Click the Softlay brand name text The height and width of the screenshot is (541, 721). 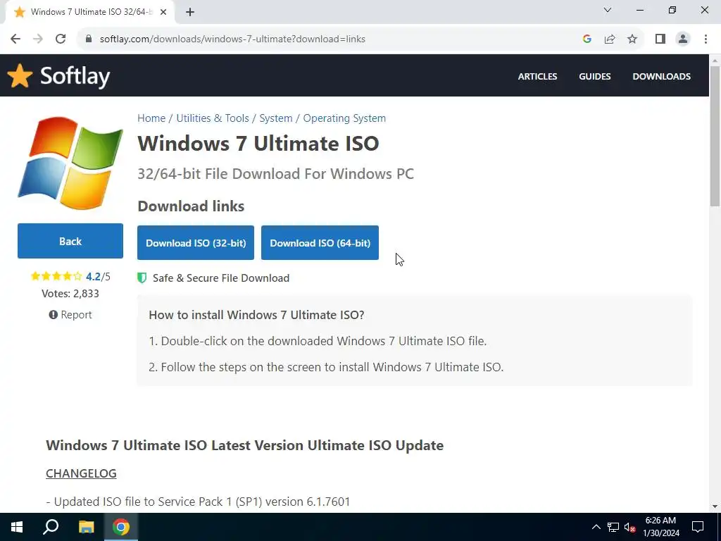click(x=75, y=76)
